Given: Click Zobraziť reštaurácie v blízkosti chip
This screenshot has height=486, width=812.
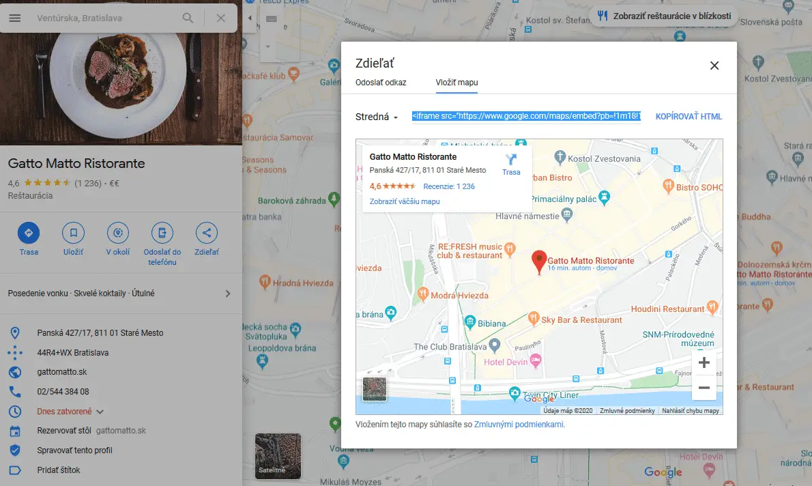Looking at the screenshot, I should point(664,16).
